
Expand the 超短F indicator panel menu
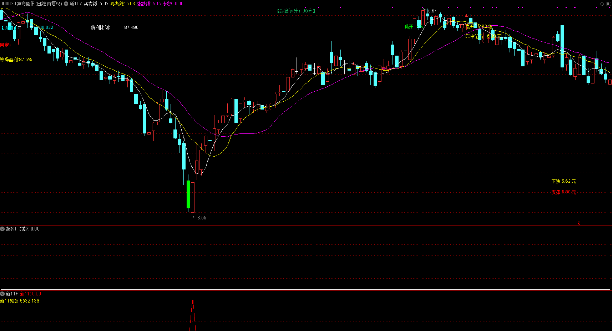click(2, 229)
